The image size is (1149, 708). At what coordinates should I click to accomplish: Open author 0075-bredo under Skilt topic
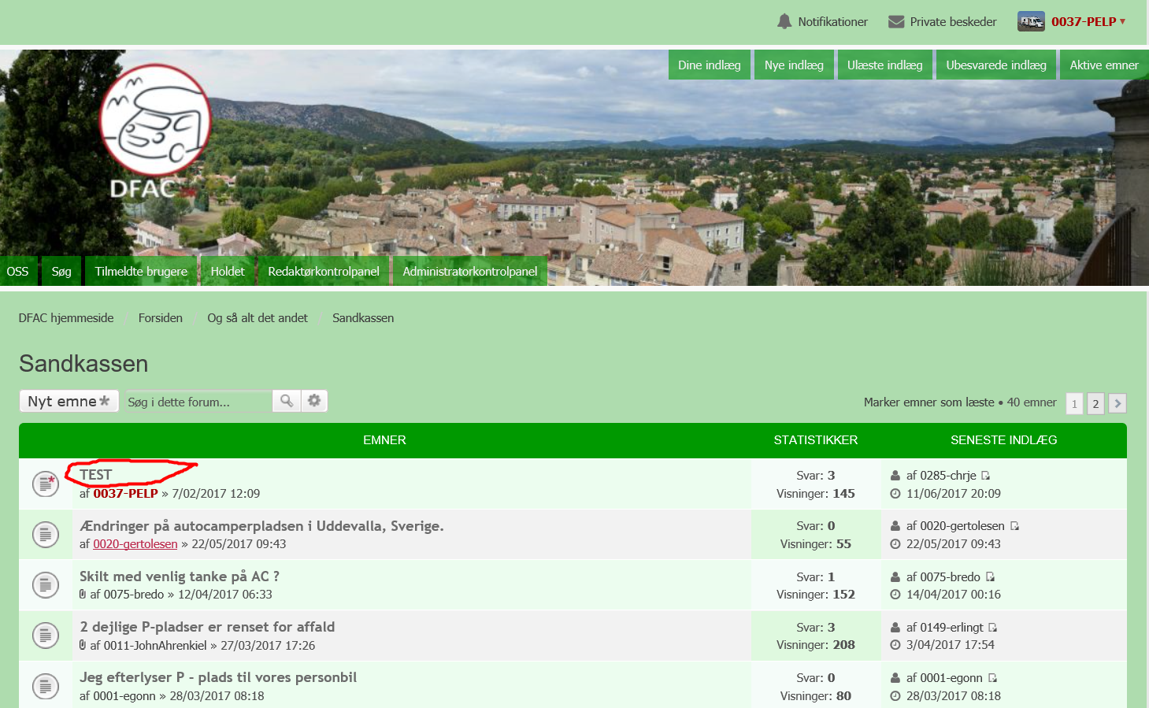point(134,595)
